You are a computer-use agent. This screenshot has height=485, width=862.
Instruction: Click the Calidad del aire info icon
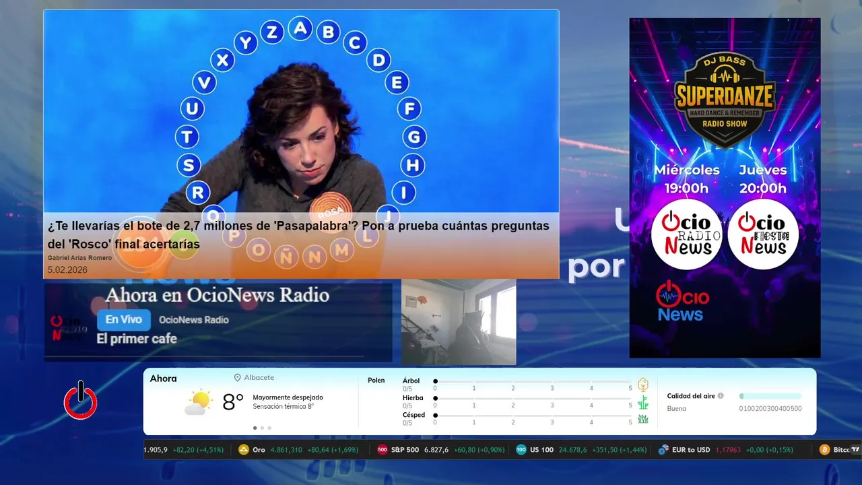(721, 396)
